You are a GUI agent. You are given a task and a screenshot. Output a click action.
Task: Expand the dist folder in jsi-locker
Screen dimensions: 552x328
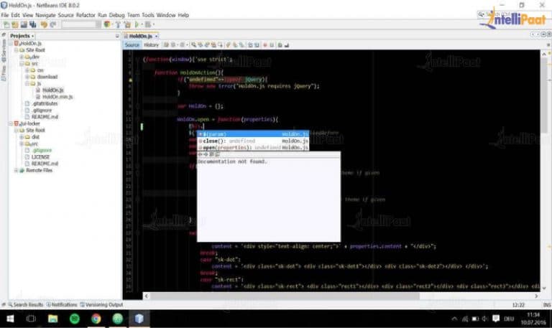(22, 137)
